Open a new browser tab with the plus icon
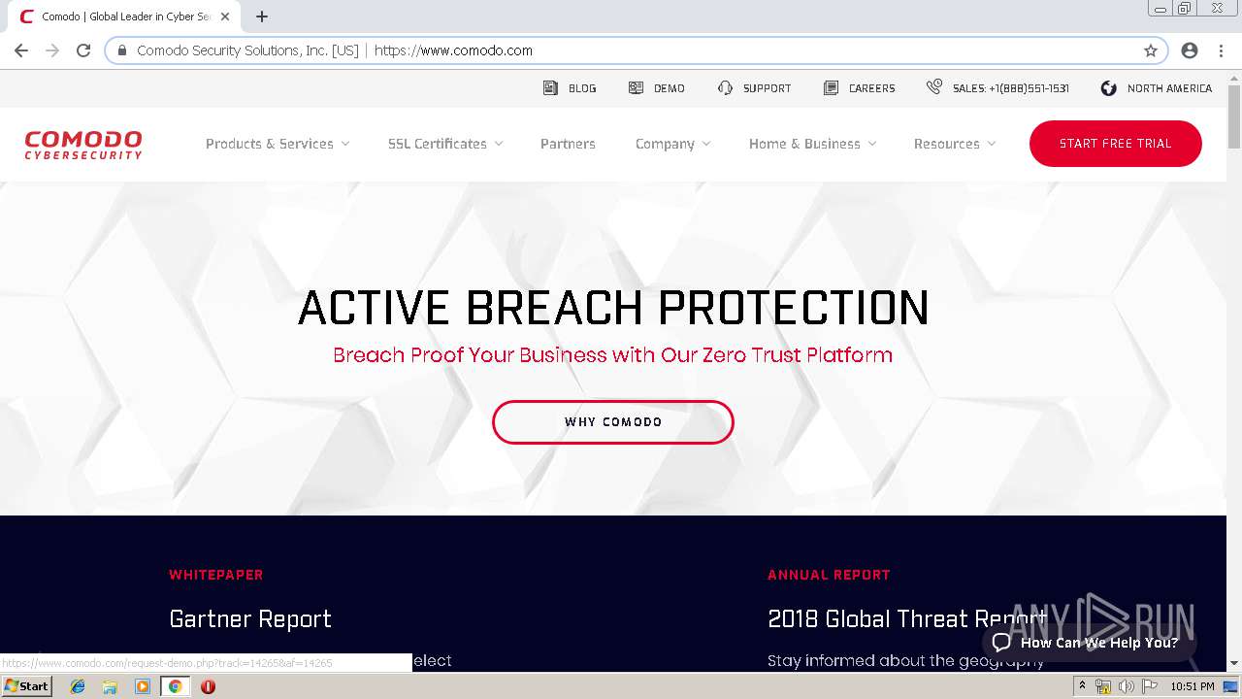Image resolution: width=1242 pixels, height=699 pixels. click(x=261, y=17)
